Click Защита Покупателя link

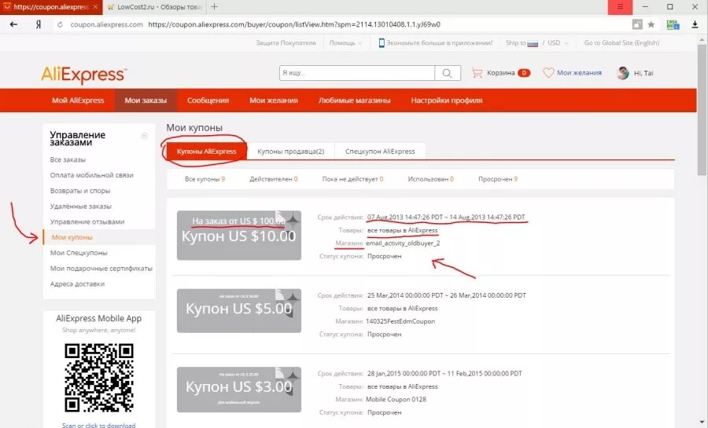click(286, 42)
